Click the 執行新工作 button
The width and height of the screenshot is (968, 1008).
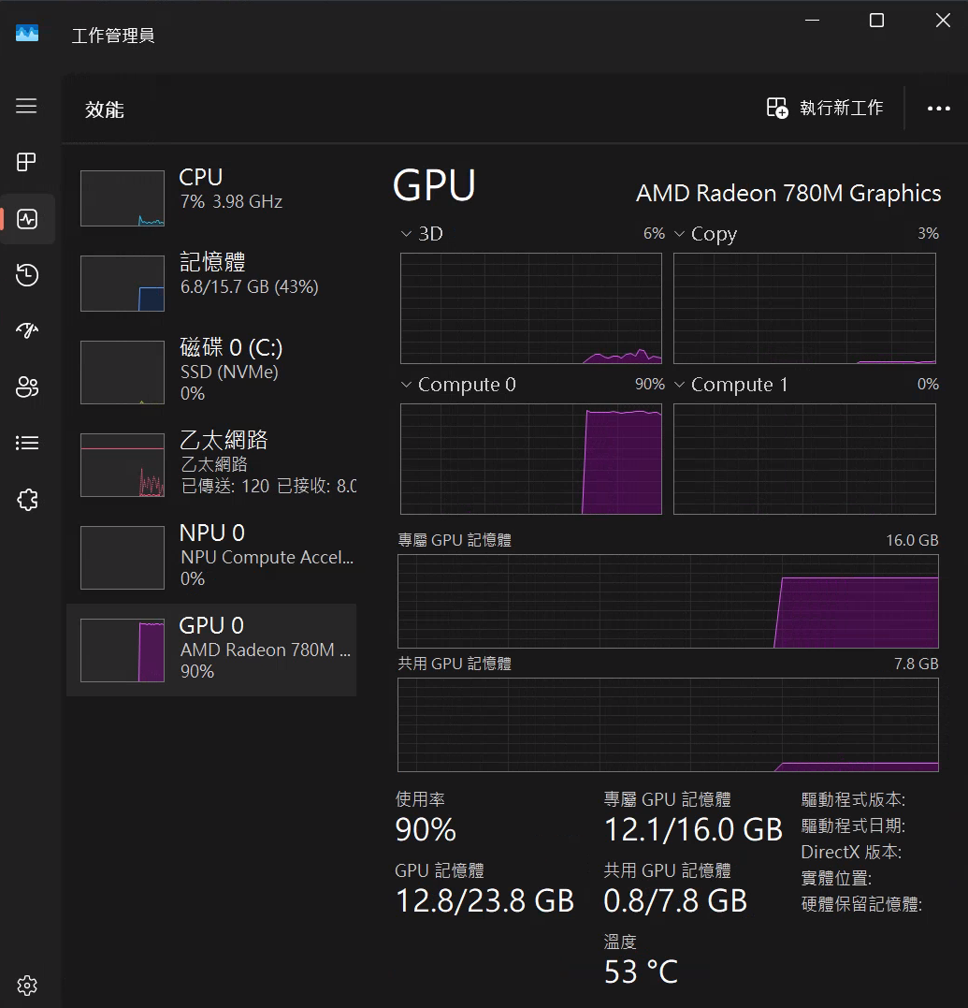(824, 109)
